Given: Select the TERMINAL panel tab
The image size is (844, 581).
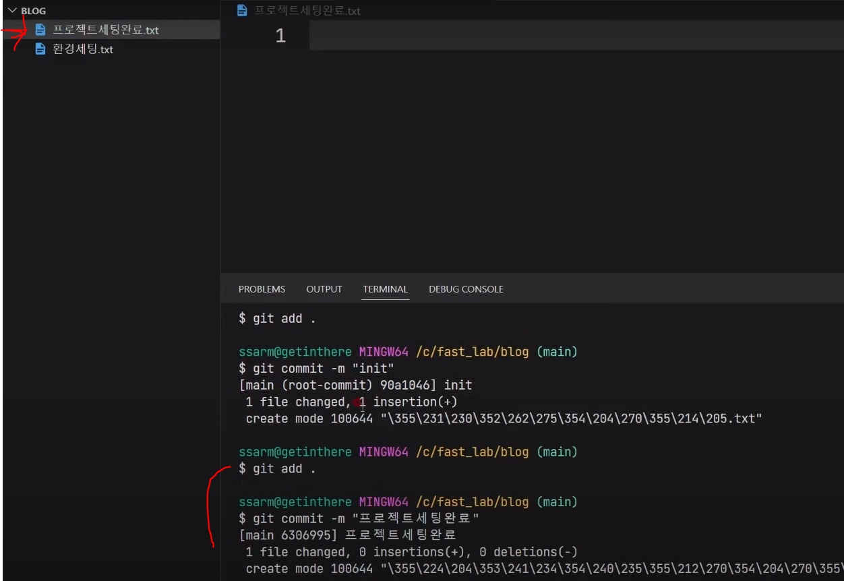Looking at the screenshot, I should coord(385,289).
